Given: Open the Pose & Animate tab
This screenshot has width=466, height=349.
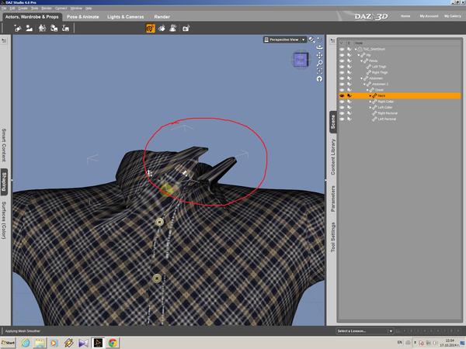Looking at the screenshot, I should tap(83, 17).
